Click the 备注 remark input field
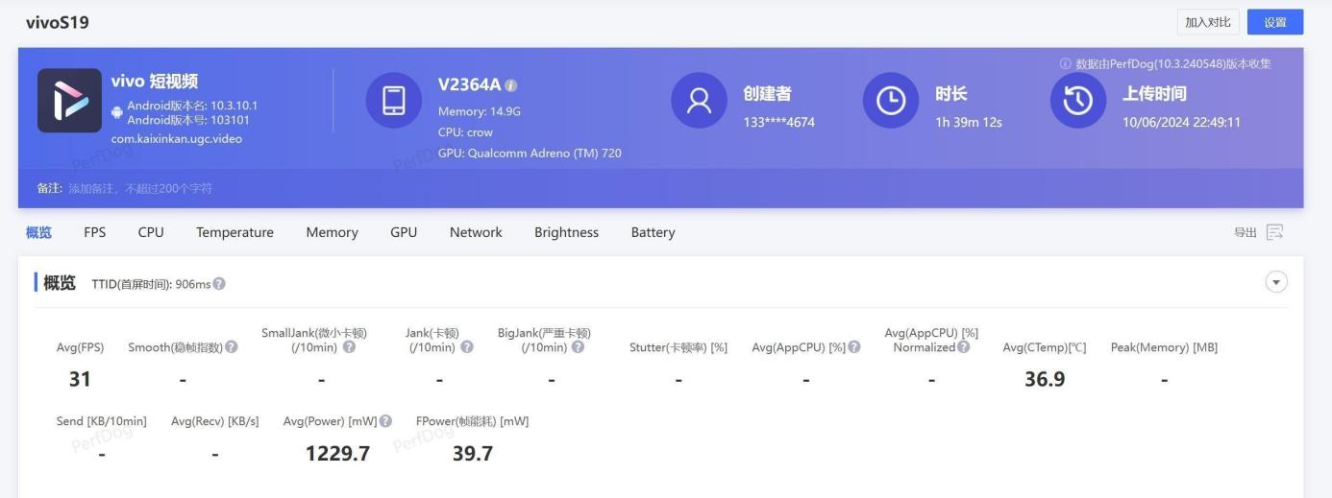The height and width of the screenshot is (498, 1332). 140,188
